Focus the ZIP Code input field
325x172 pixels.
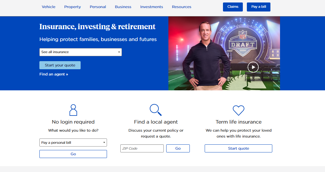tap(142, 148)
